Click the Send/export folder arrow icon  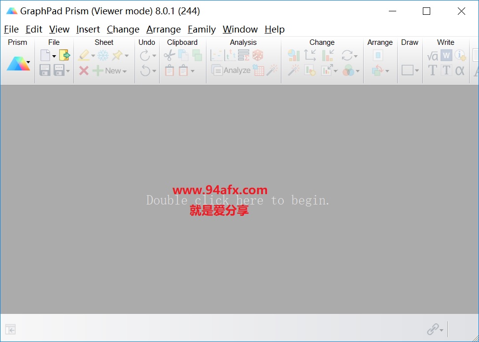pyautogui.click(x=65, y=55)
